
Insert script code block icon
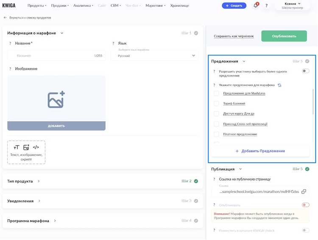click(x=36, y=147)
